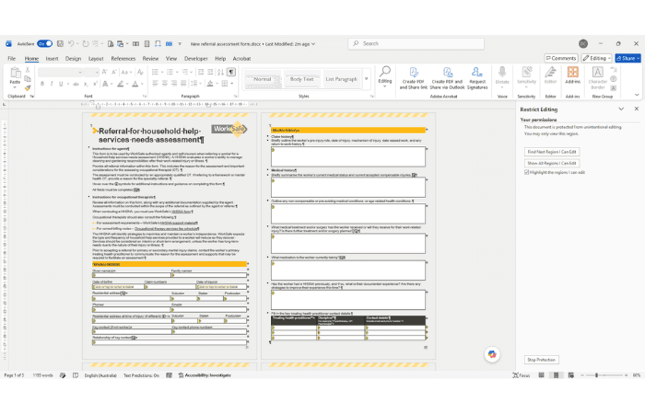Switch to the Design tab
645x414 pixels.
(x=73, y=58)
